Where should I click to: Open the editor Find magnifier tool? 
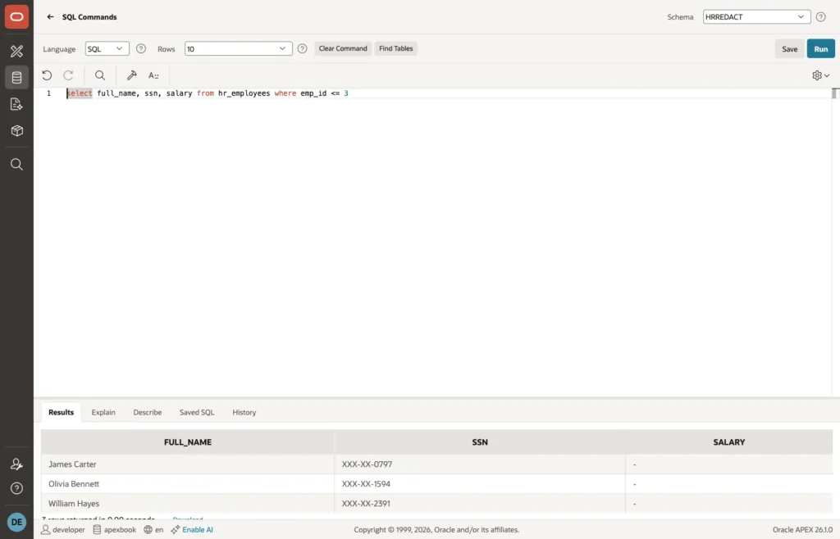100,75
